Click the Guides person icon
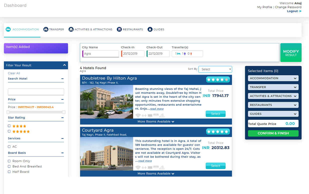This screenshot has width=309, height=194. tap(150, 29)
